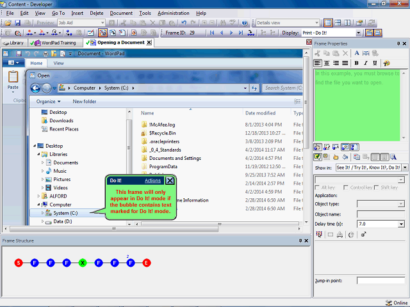Toggle the Control key checkbox
The height and width of the screenshot is (307, 410).
(x=346, y=187)
